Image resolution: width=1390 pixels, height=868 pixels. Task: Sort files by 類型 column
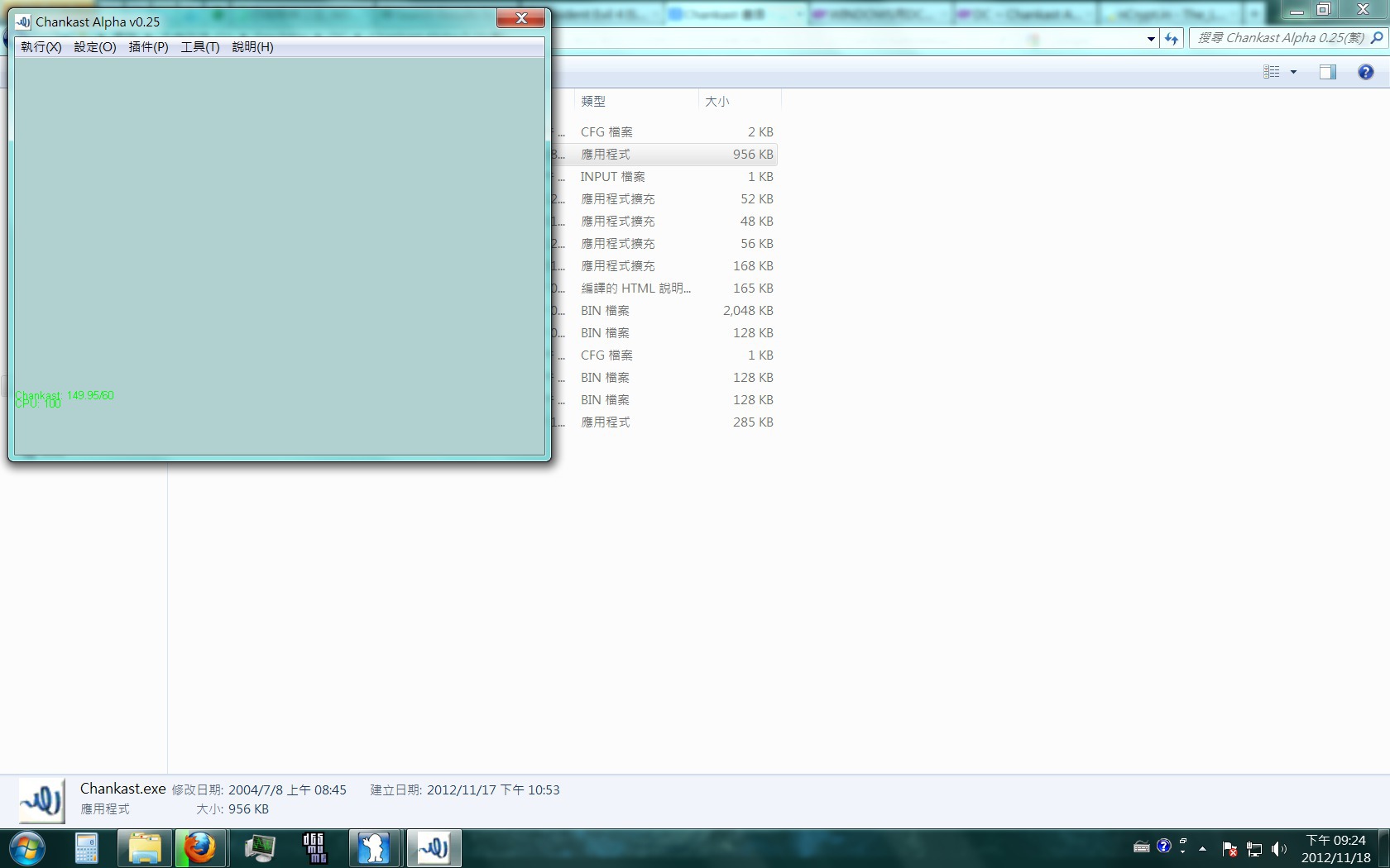635,101
